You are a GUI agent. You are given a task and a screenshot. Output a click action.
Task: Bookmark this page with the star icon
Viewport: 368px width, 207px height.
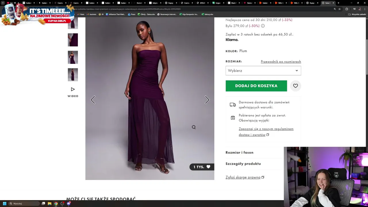[x=339, y=9]
